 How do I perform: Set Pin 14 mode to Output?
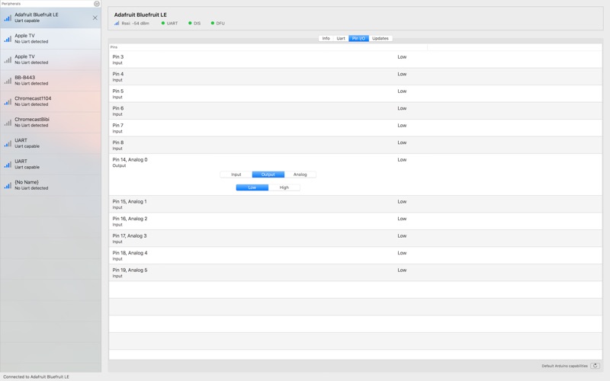point(268,174)
